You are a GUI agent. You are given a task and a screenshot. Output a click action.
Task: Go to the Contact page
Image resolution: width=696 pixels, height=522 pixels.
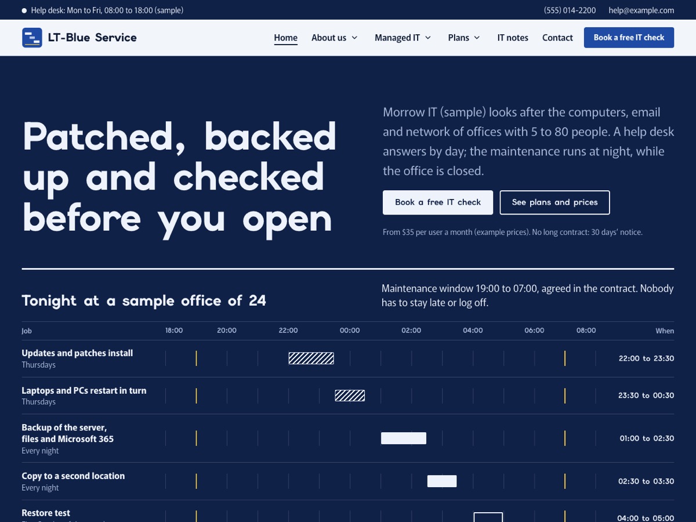click(557, 38)
